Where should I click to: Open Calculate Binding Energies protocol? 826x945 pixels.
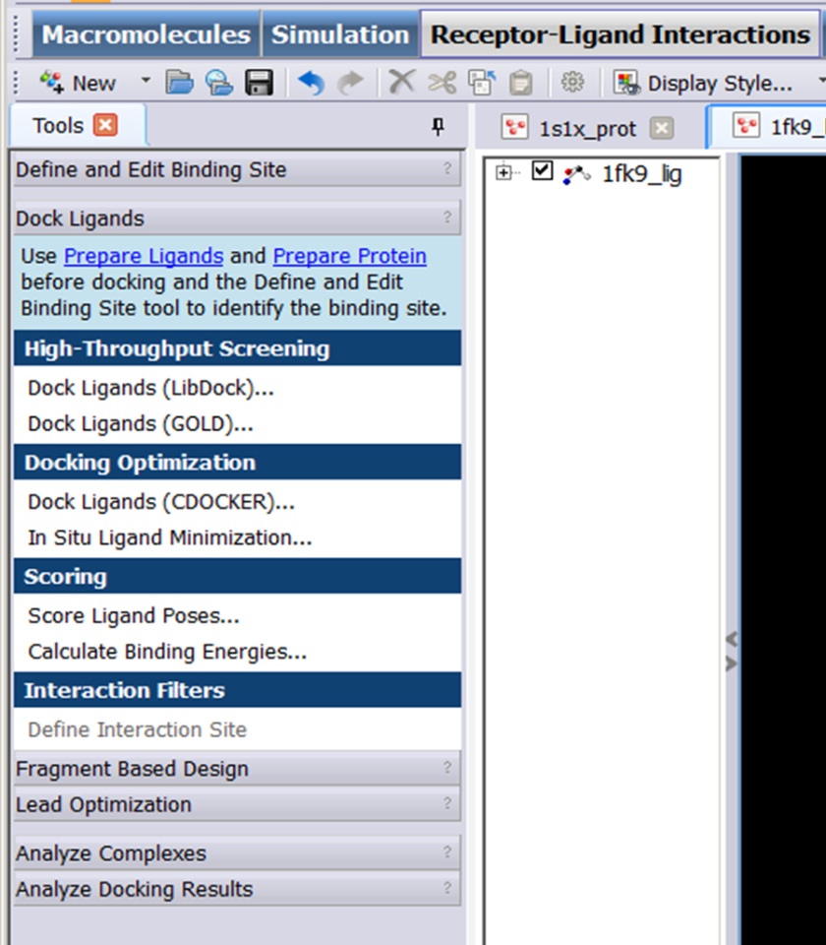pyautogui.click(x=167, y=652)
